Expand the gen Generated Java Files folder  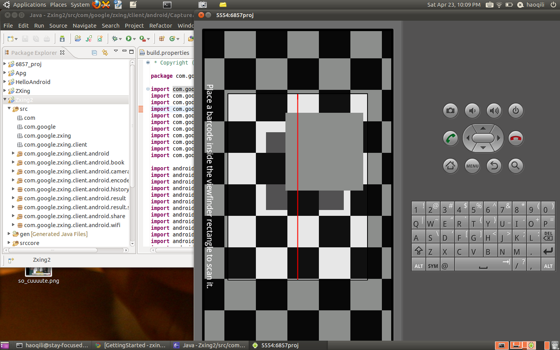tap(9, 234)
